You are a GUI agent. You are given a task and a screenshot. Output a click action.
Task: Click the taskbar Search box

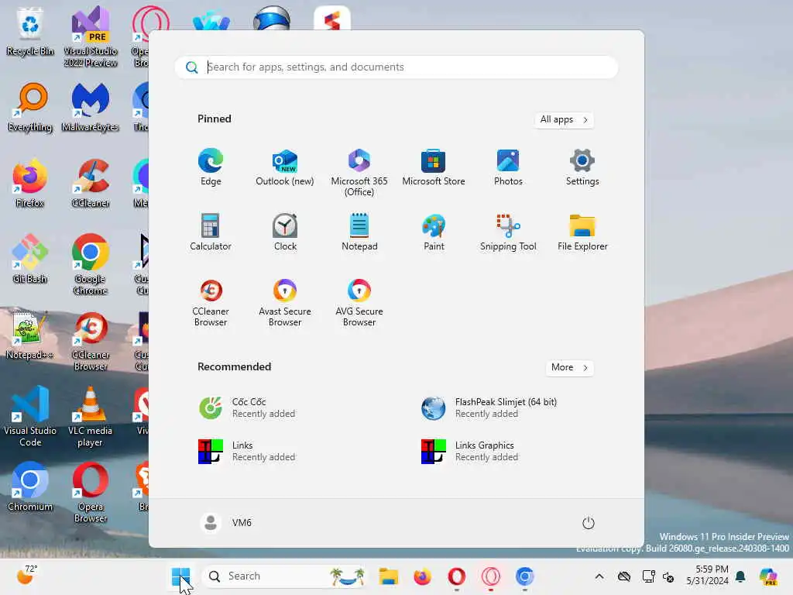point(285,576)
